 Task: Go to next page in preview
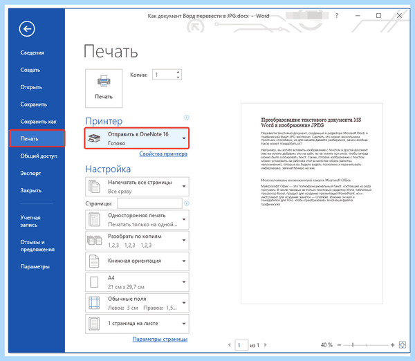point(265,345)
